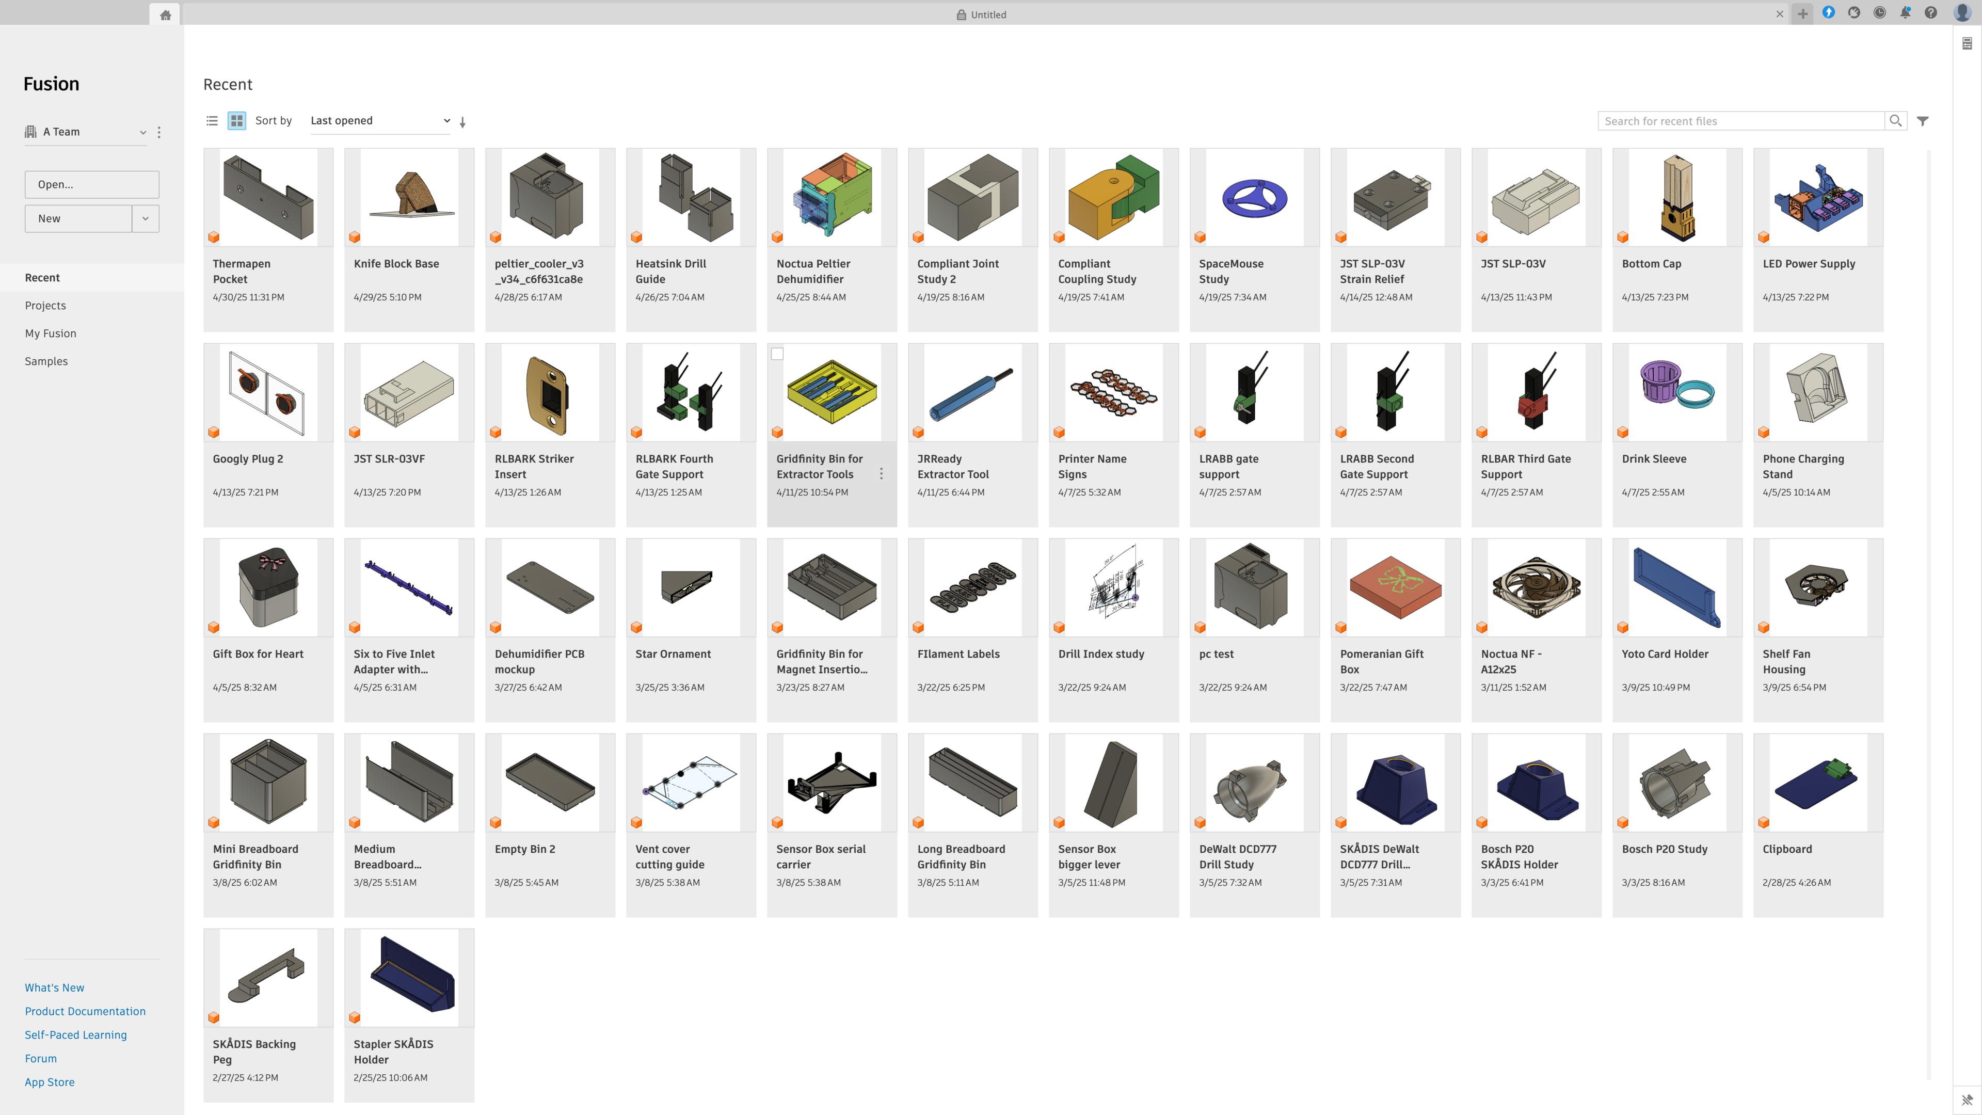Expand the A Team hub dropdown
The width and height of the screenshot is (1982, 1115).
click(143, 132)
